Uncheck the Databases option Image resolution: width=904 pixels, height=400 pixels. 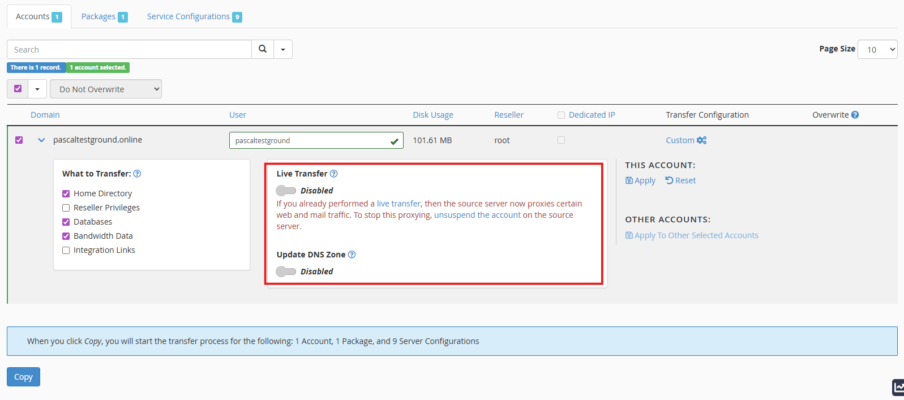[66, 222]
